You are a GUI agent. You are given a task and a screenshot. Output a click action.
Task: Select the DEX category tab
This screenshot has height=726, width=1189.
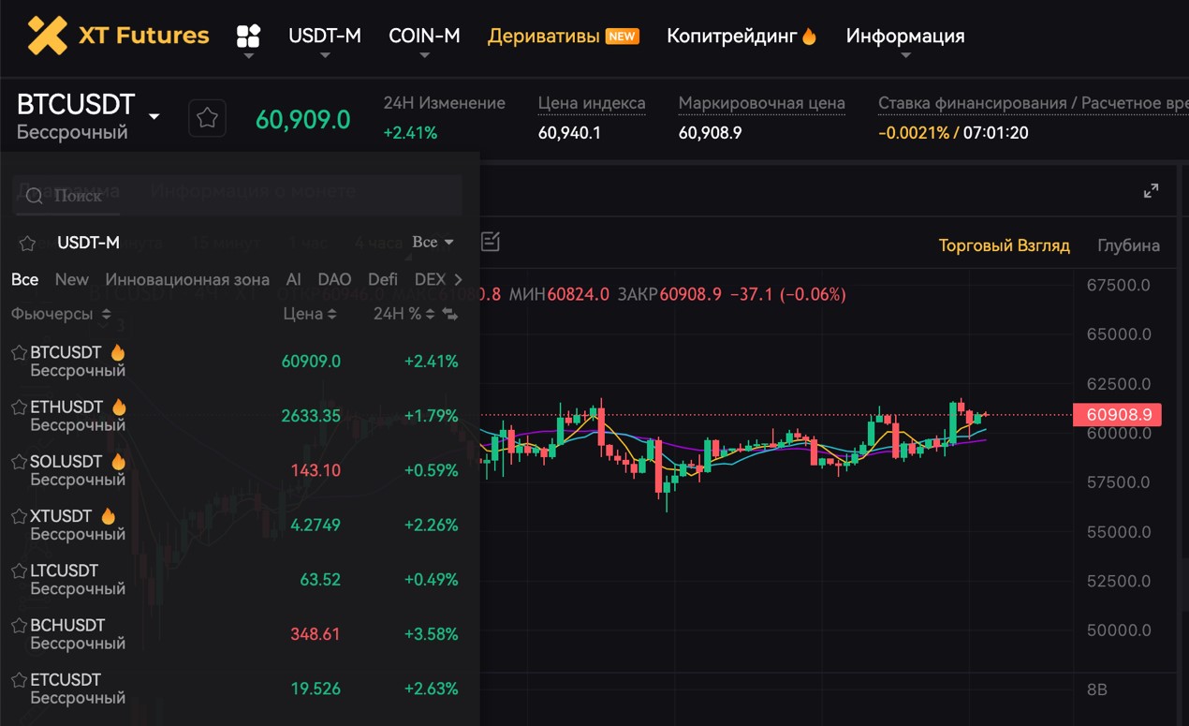(x=431, y=279)
